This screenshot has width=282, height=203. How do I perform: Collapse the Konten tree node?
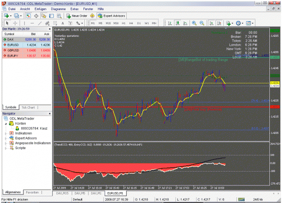pyautogui.click(x=6, y=124)
